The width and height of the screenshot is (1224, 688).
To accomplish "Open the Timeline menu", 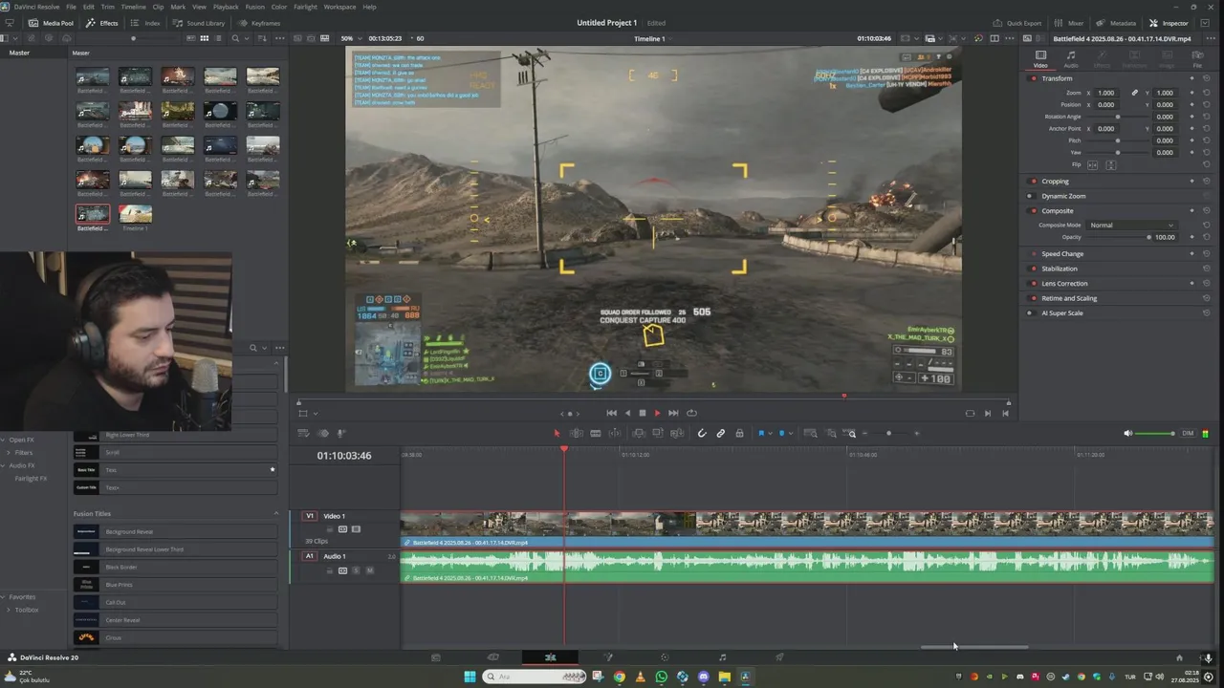I will pyautogui.click(x=133, y=7).
